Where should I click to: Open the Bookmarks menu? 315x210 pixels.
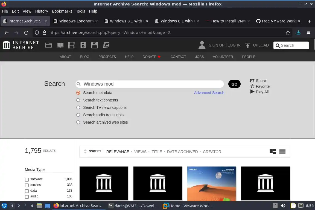(x=62, y=11)
